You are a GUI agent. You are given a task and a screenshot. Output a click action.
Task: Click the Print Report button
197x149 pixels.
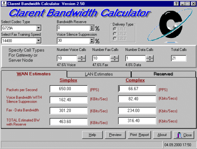coord(139,135)
